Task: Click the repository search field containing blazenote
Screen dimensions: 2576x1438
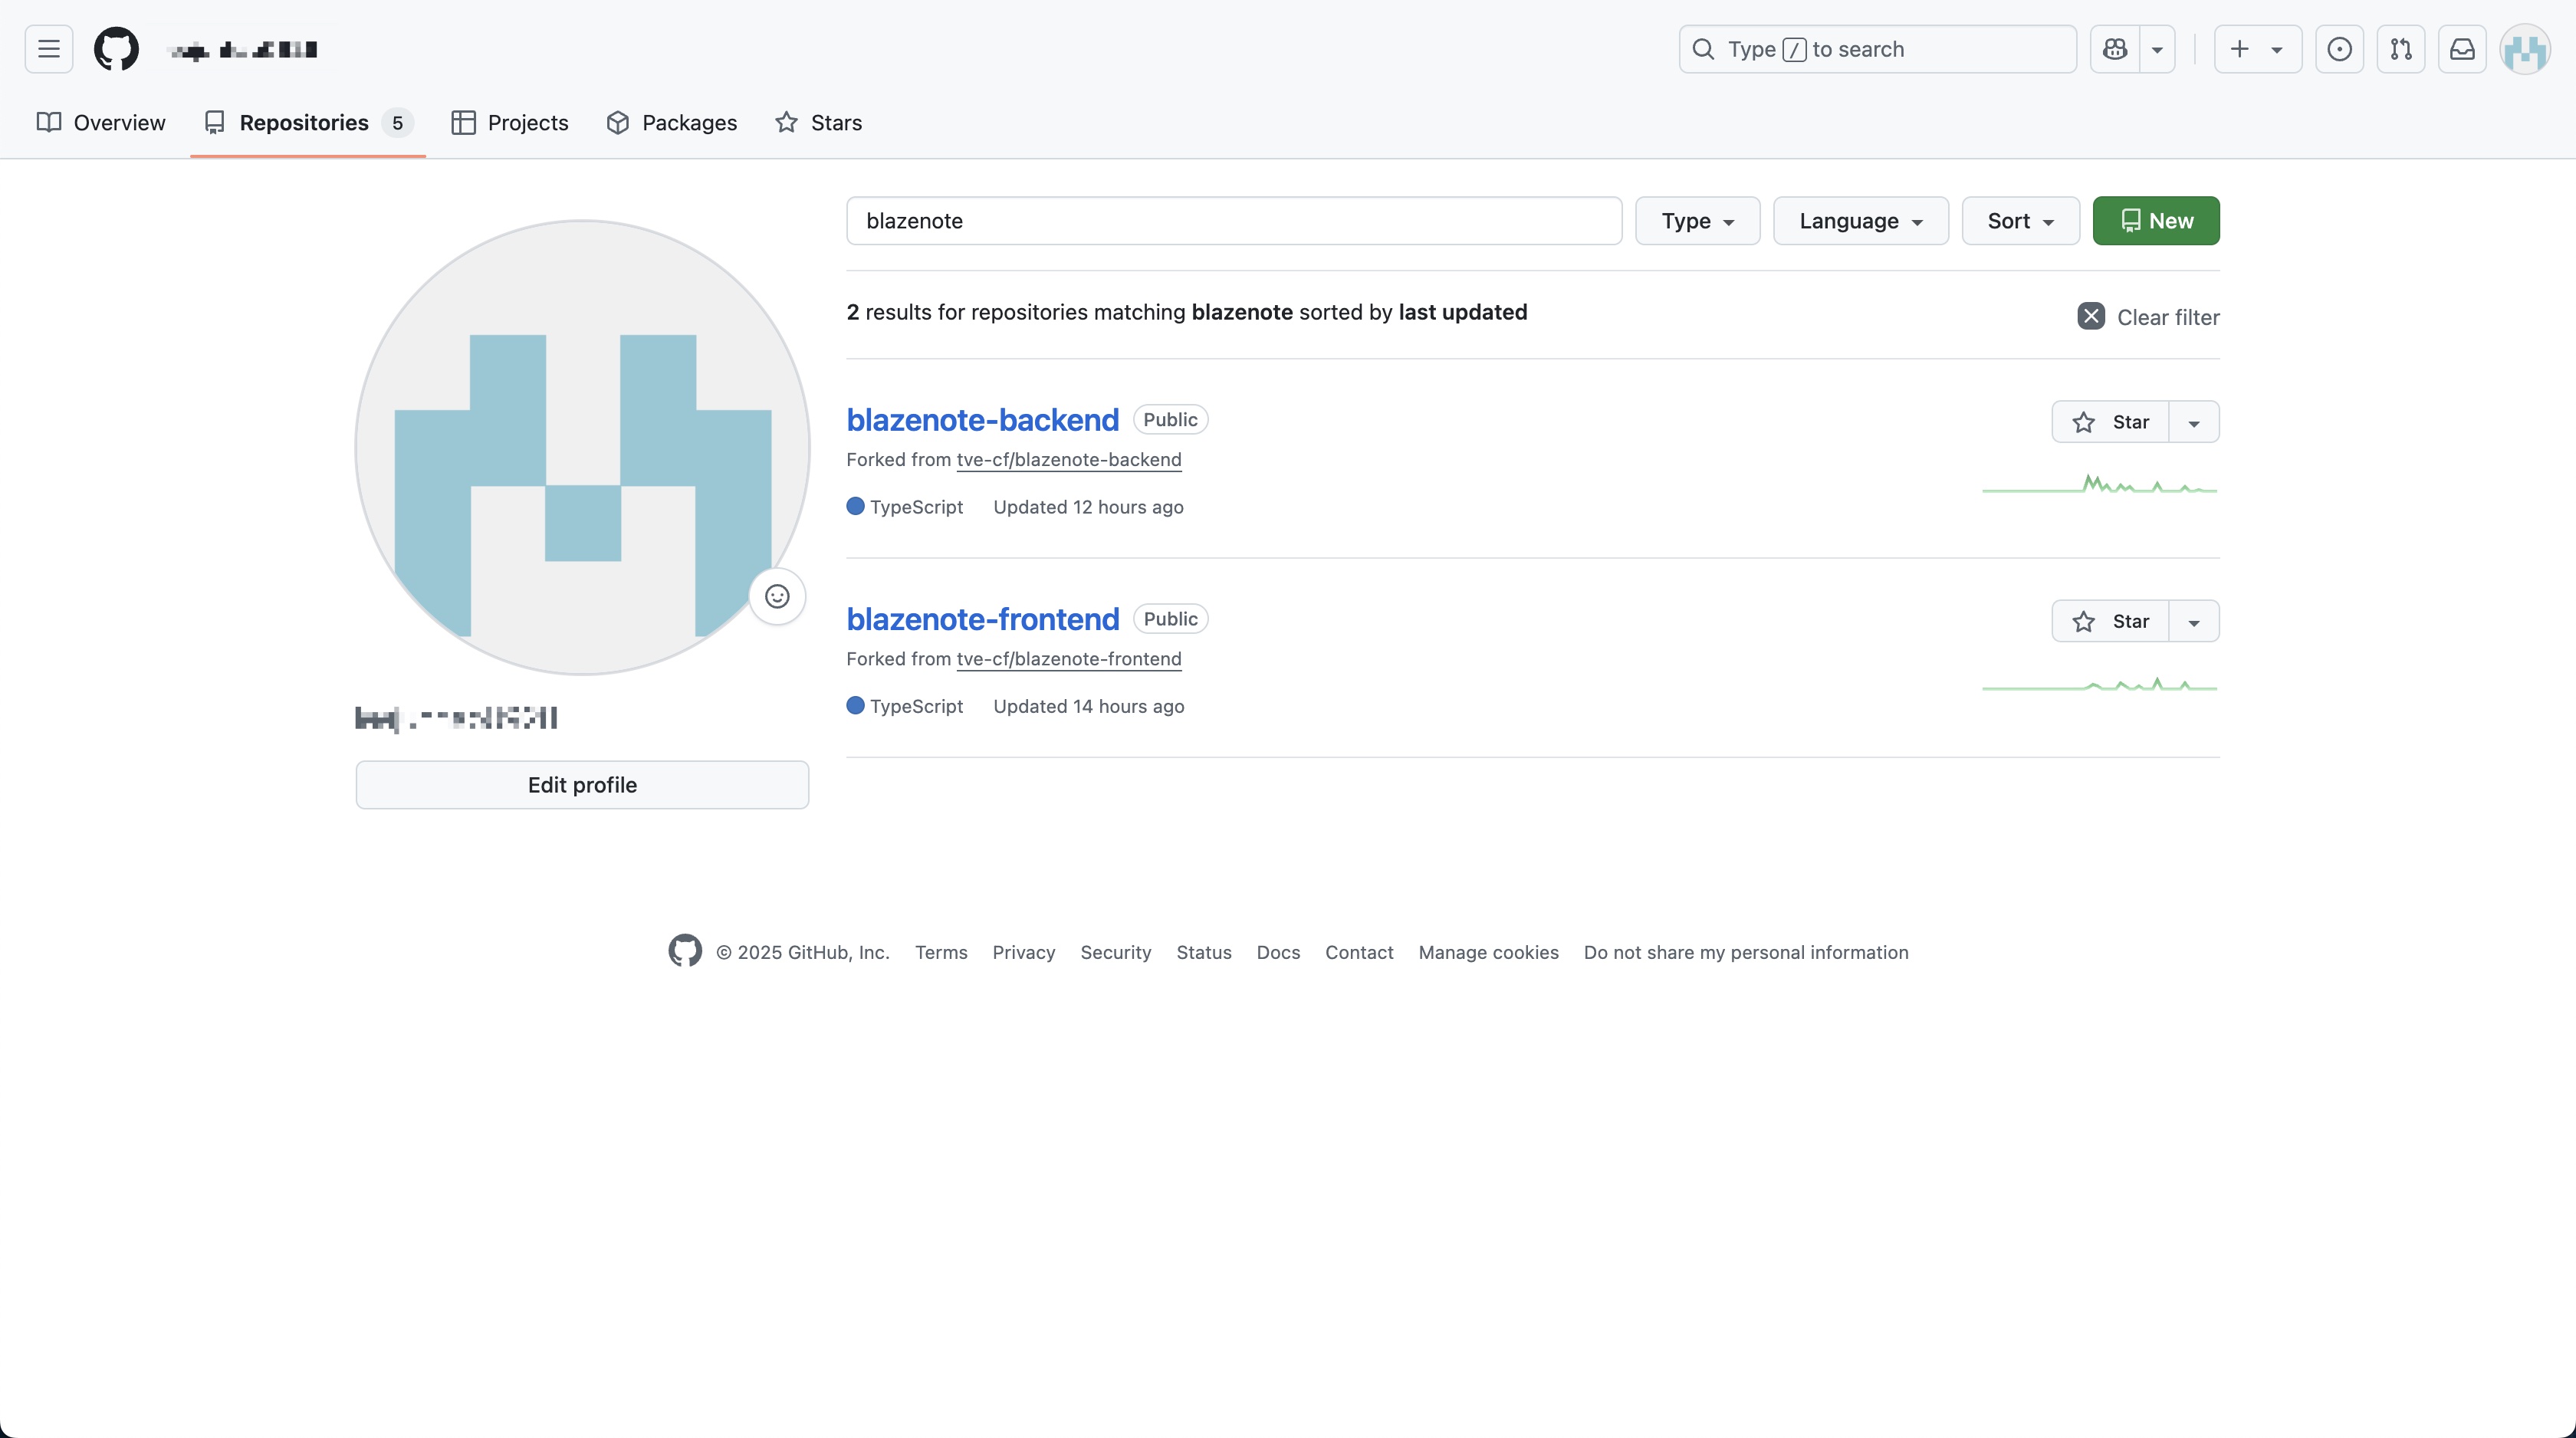Action: [1233, 221]
